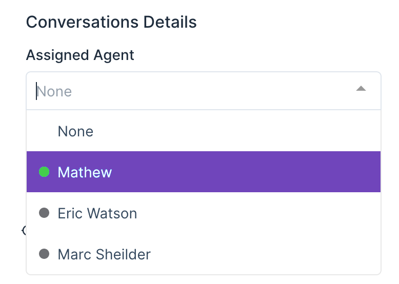Viewport: 399px width, 284px height.
Task: Click the green online status dot beside Mathew
Action: pyautogui.click(x=44, y=172)
